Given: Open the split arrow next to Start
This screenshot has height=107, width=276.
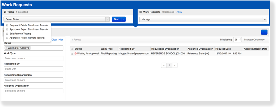Looking at the screenshot, I should [124, 19].
